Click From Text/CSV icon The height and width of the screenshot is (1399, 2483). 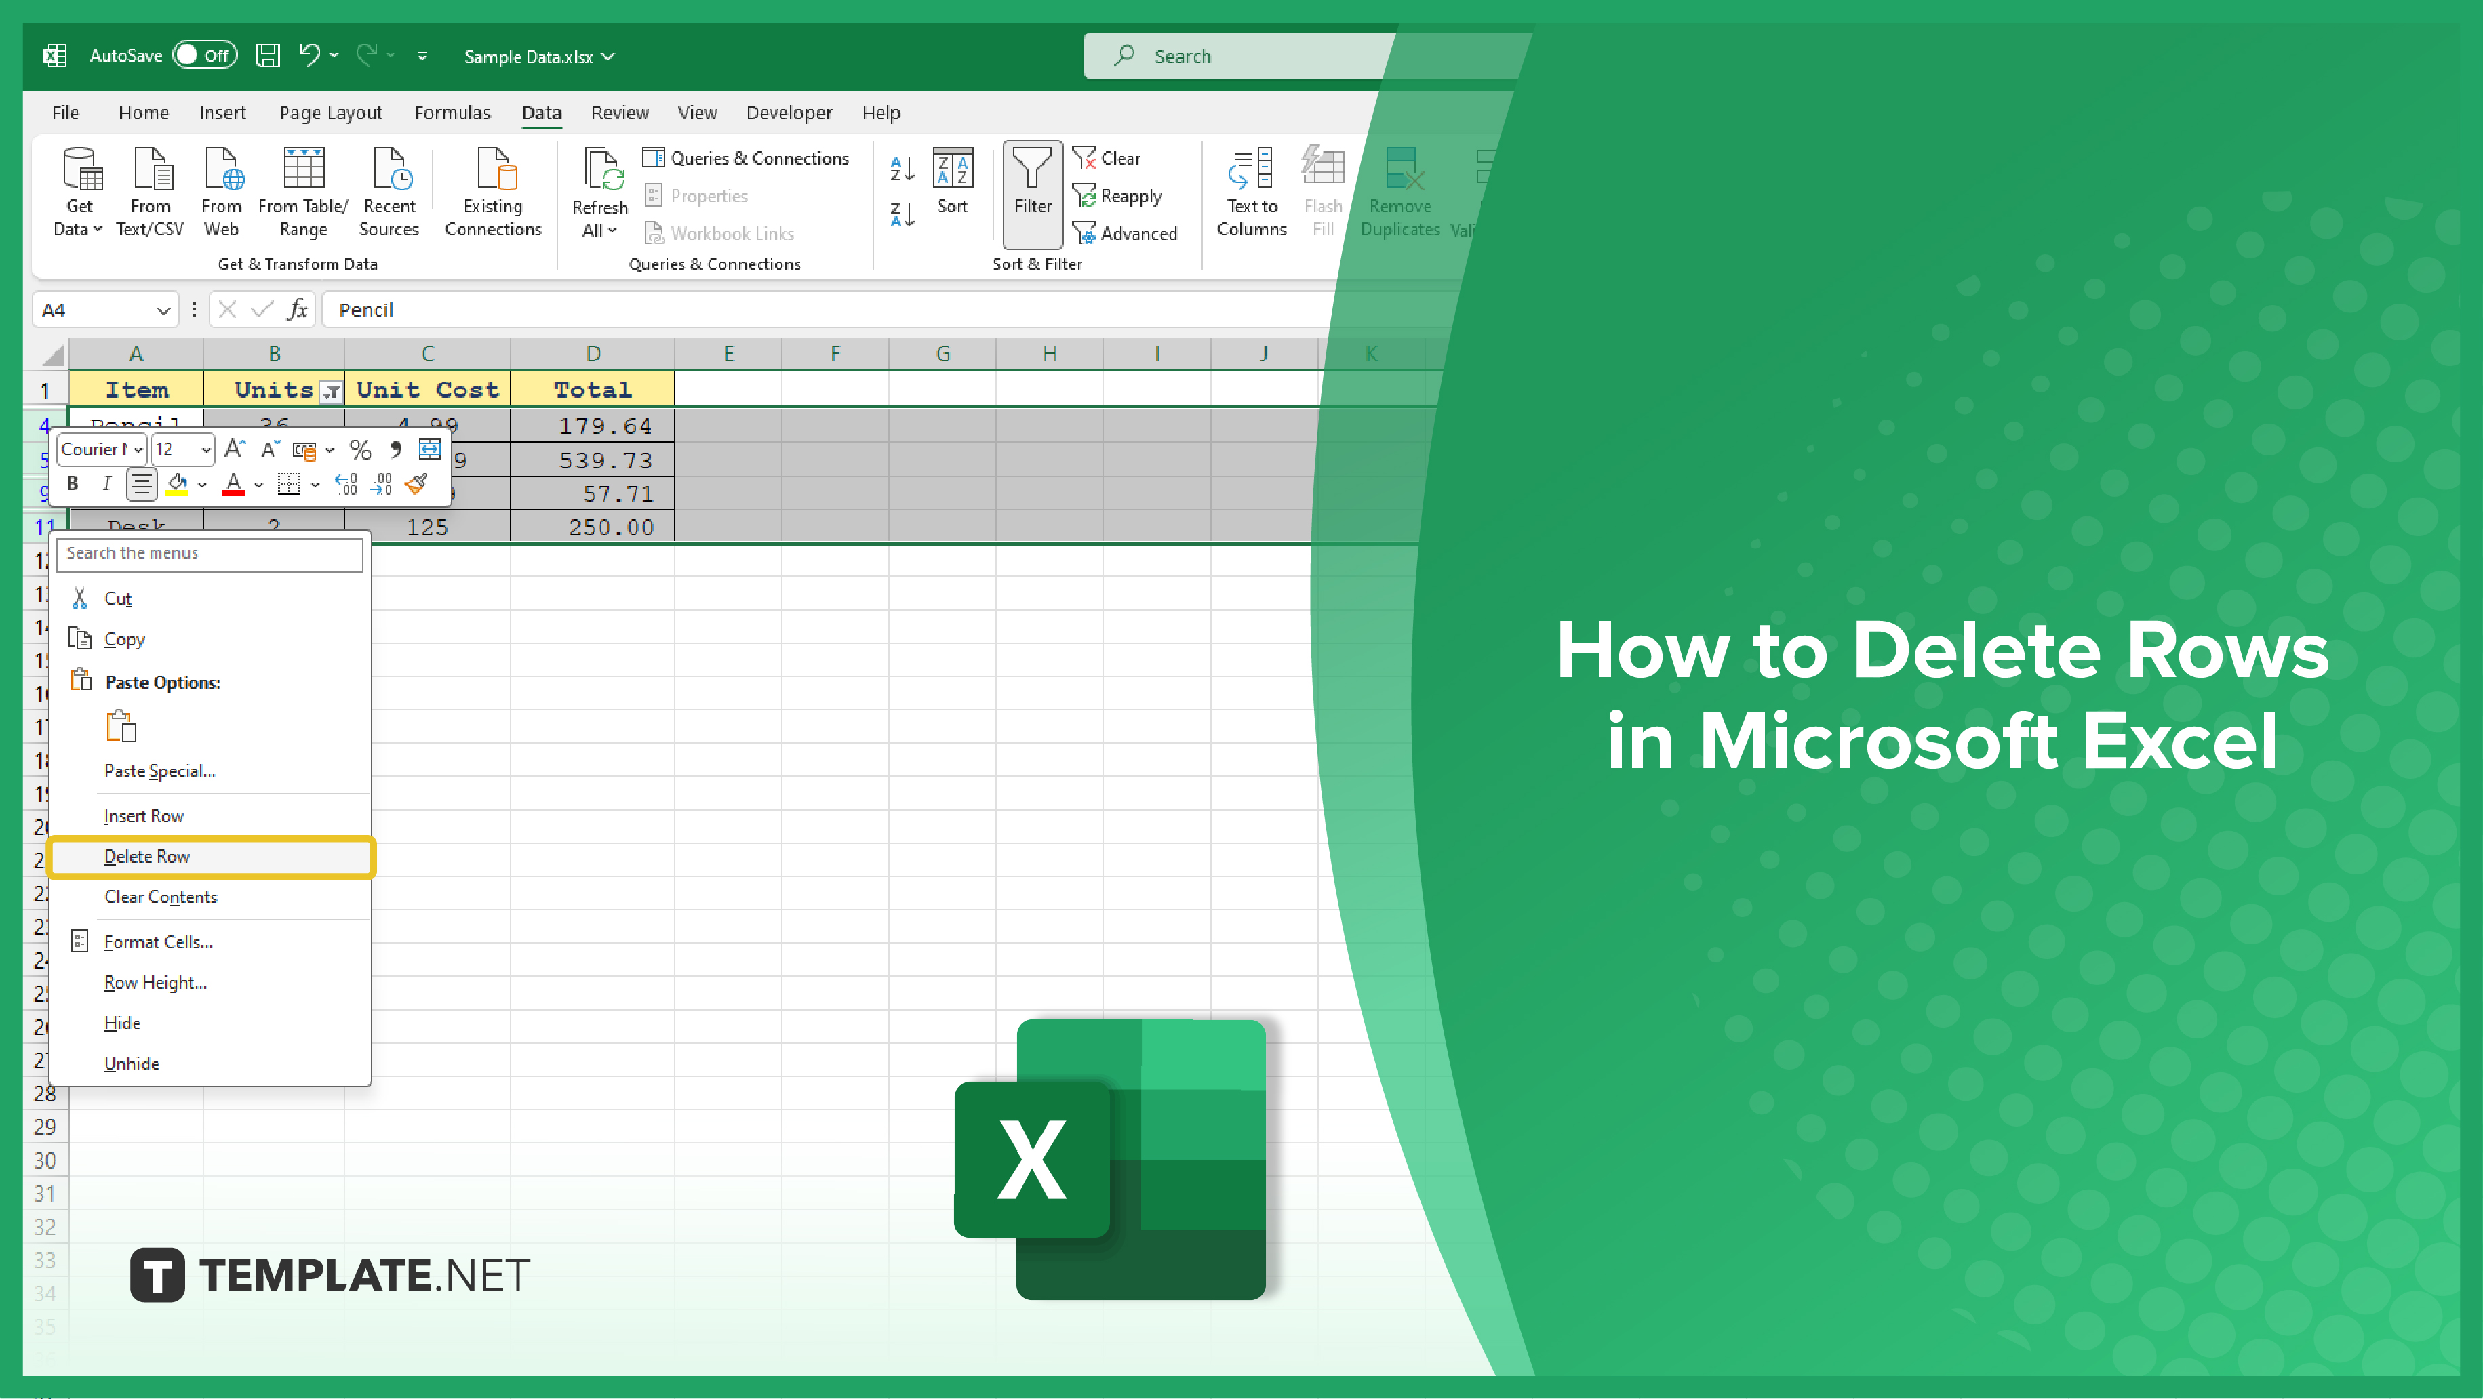point(149,192)
